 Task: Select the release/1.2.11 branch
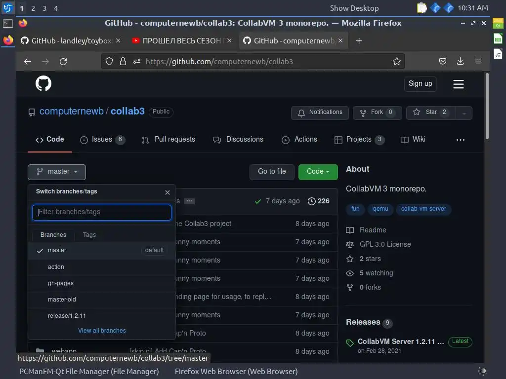coord(102,316)
